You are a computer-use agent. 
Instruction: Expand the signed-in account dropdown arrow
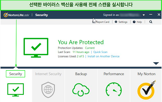click(144, 15)
